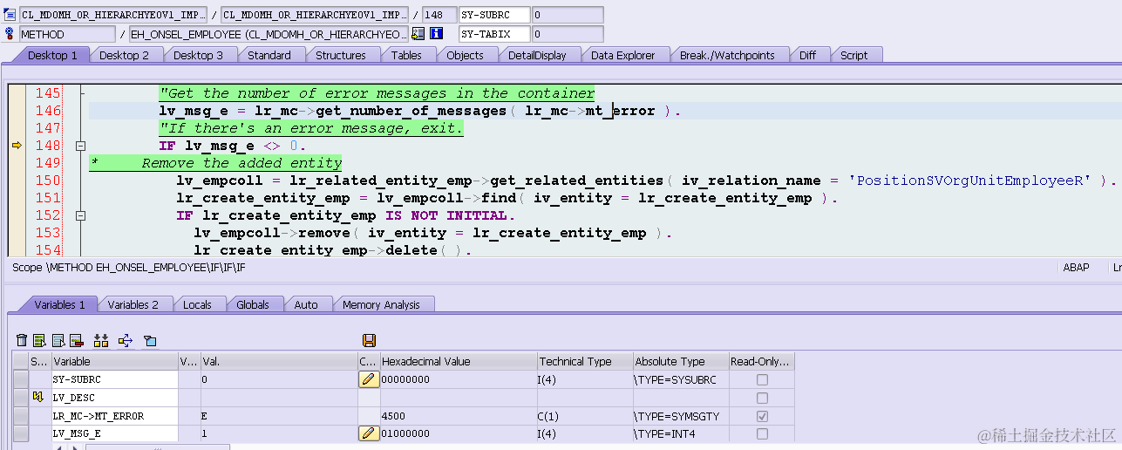The image size is (1122, 450).
Task: Click the LV_MSG_E variable name cell
Action: [x=114, y=433]
